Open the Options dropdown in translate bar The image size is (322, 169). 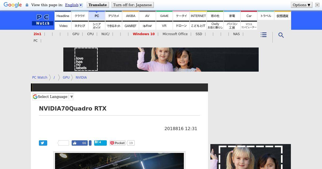(302, 5)
